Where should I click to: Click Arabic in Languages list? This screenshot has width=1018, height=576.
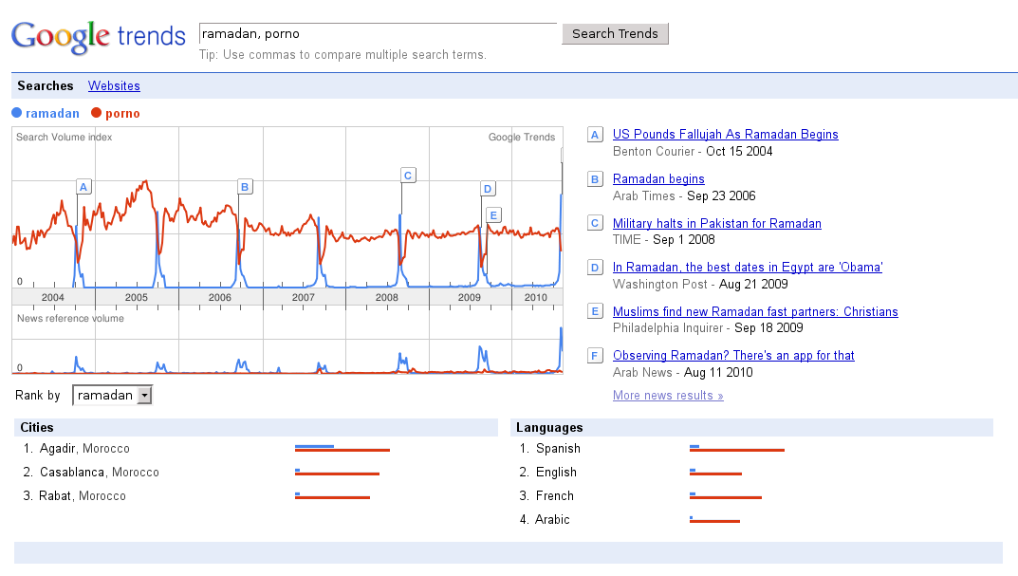point(552,519)
